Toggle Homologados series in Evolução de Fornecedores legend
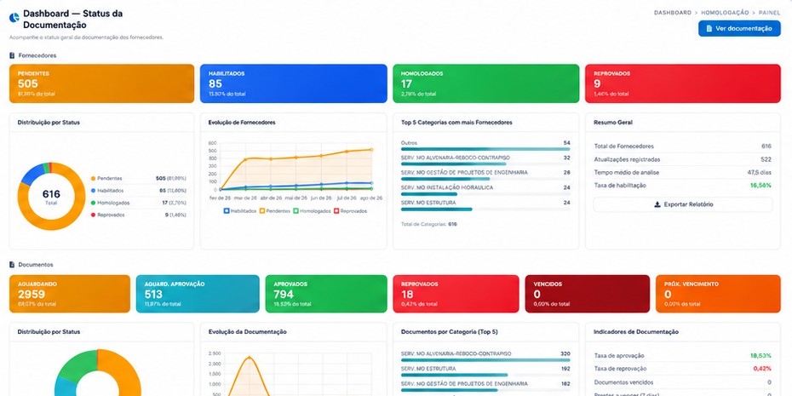The image size is (792, 396). (313, 211)
